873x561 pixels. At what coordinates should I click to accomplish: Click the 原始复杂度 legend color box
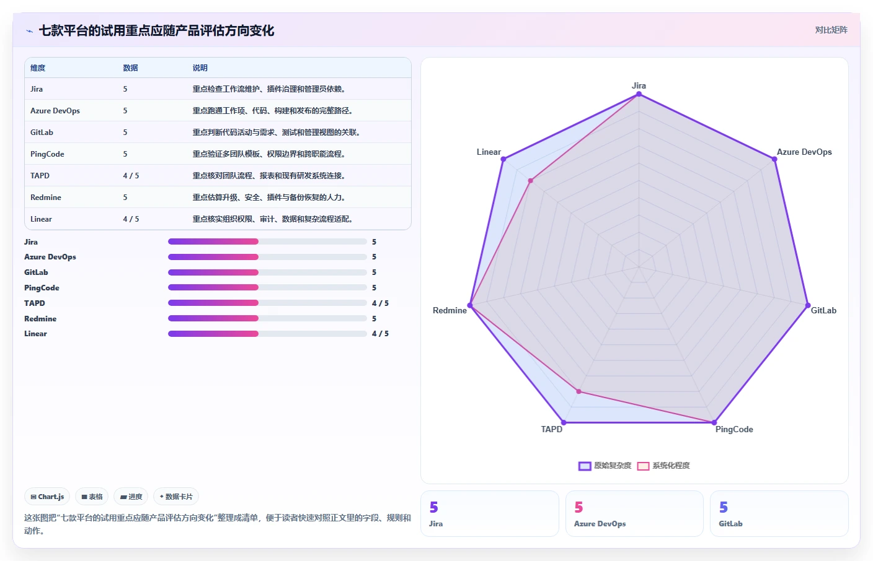coord(585,466)
